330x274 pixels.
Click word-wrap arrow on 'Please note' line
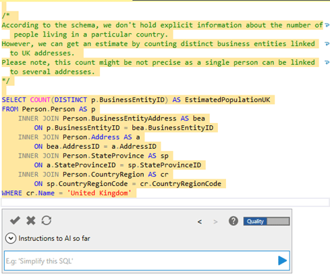coord(327,62)
